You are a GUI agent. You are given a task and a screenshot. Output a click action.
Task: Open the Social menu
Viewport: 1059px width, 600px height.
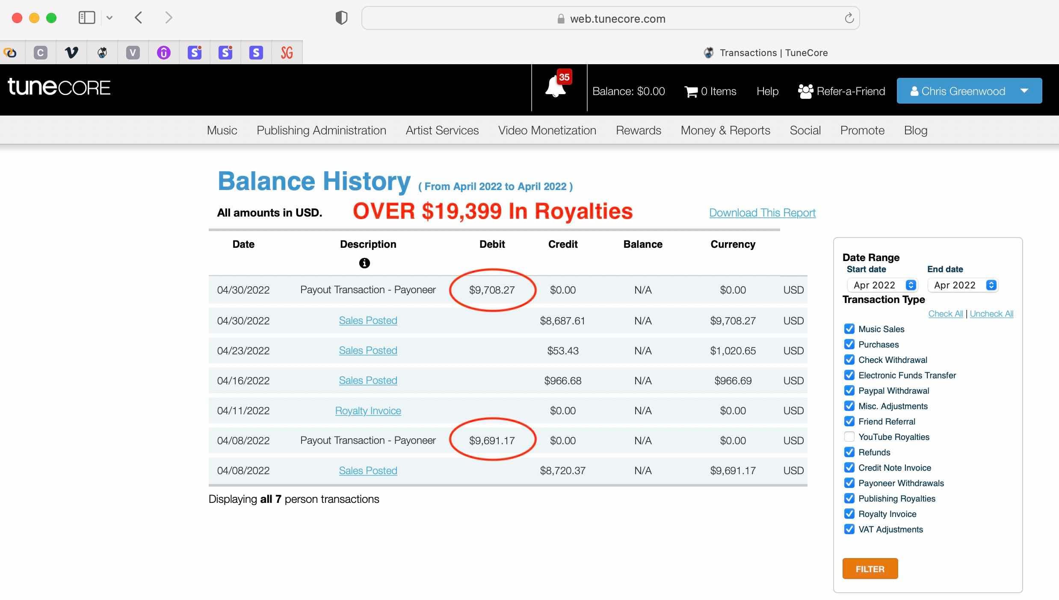805,130
